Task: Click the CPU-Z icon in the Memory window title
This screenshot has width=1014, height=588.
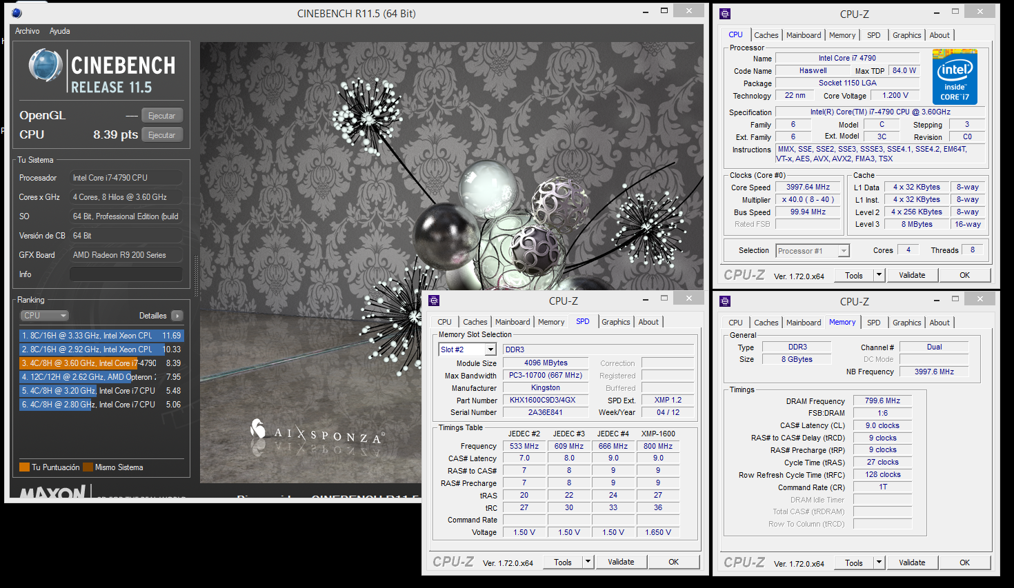Action: [725, 301]
